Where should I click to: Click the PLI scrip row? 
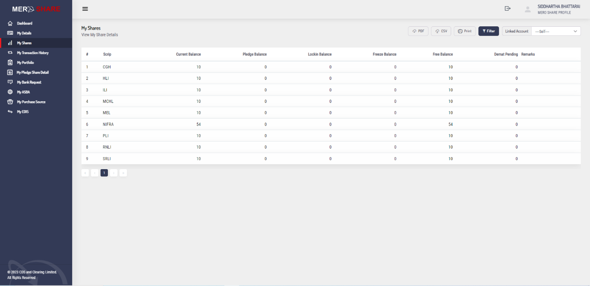pyautogui.click(x=331, y=136)
